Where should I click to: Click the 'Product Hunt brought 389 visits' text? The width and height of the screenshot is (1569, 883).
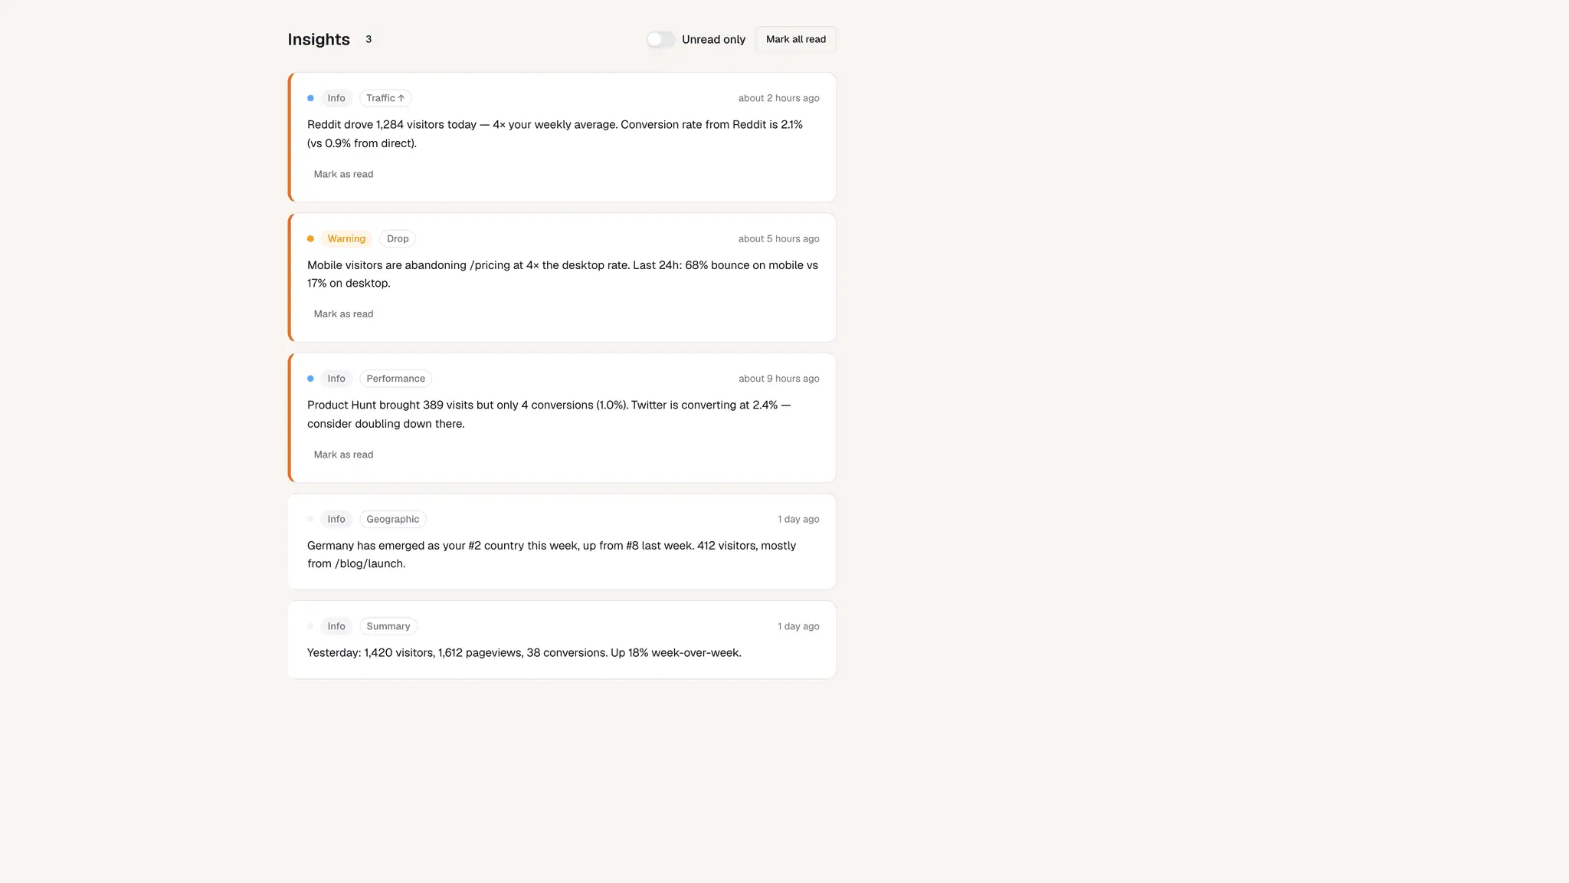pyautogui.click(x=390, y=405)
